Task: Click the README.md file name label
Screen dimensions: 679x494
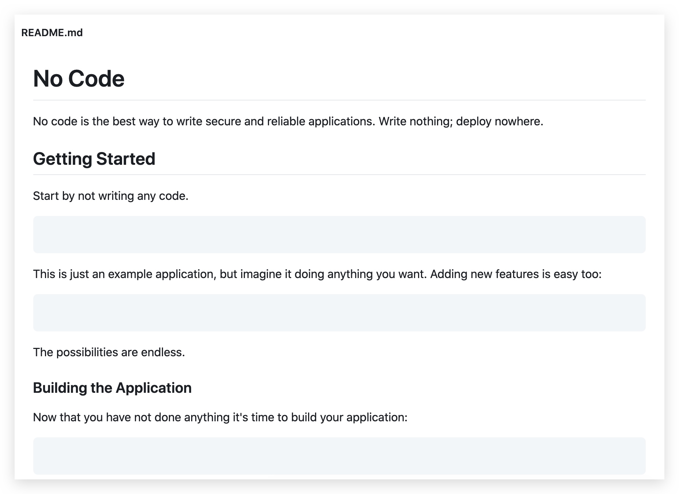Action: click(52, 33)
